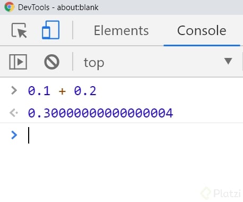Screen dimensions: 243x202
Task: Click the blue console prompt chevron
Action: point(14,135)
